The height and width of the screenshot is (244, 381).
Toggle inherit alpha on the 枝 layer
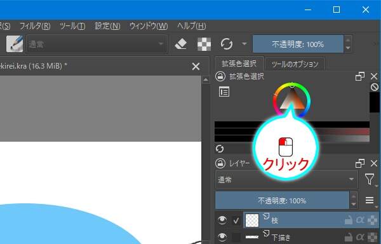pyautogui.click(x=360, y=220)
